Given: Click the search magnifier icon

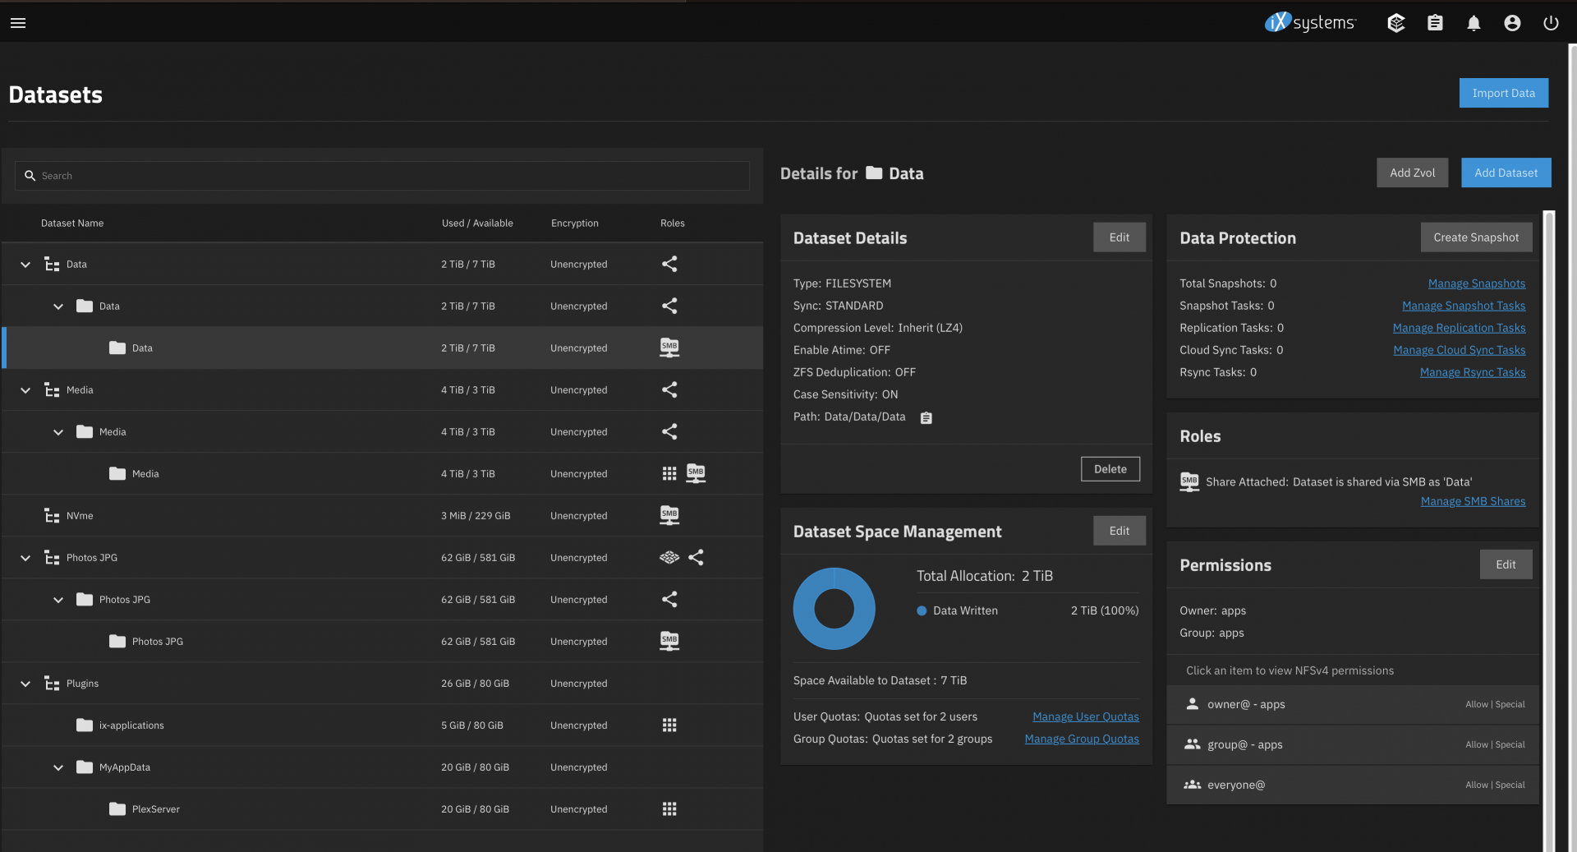Looking at the screenshot, I should tap(30, 176).
